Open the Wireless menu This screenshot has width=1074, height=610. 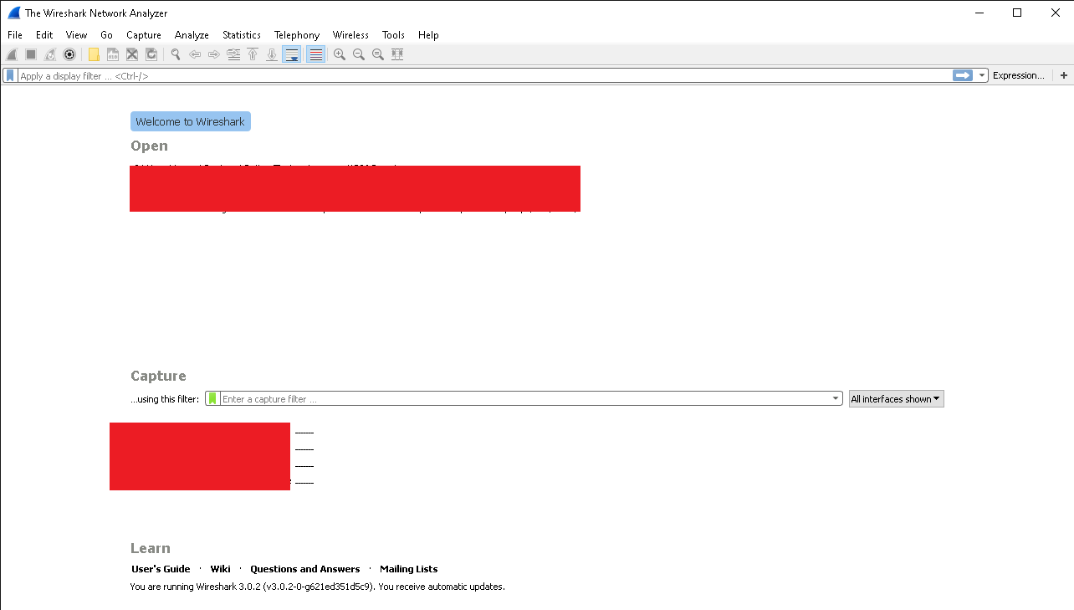click(350, 35)
